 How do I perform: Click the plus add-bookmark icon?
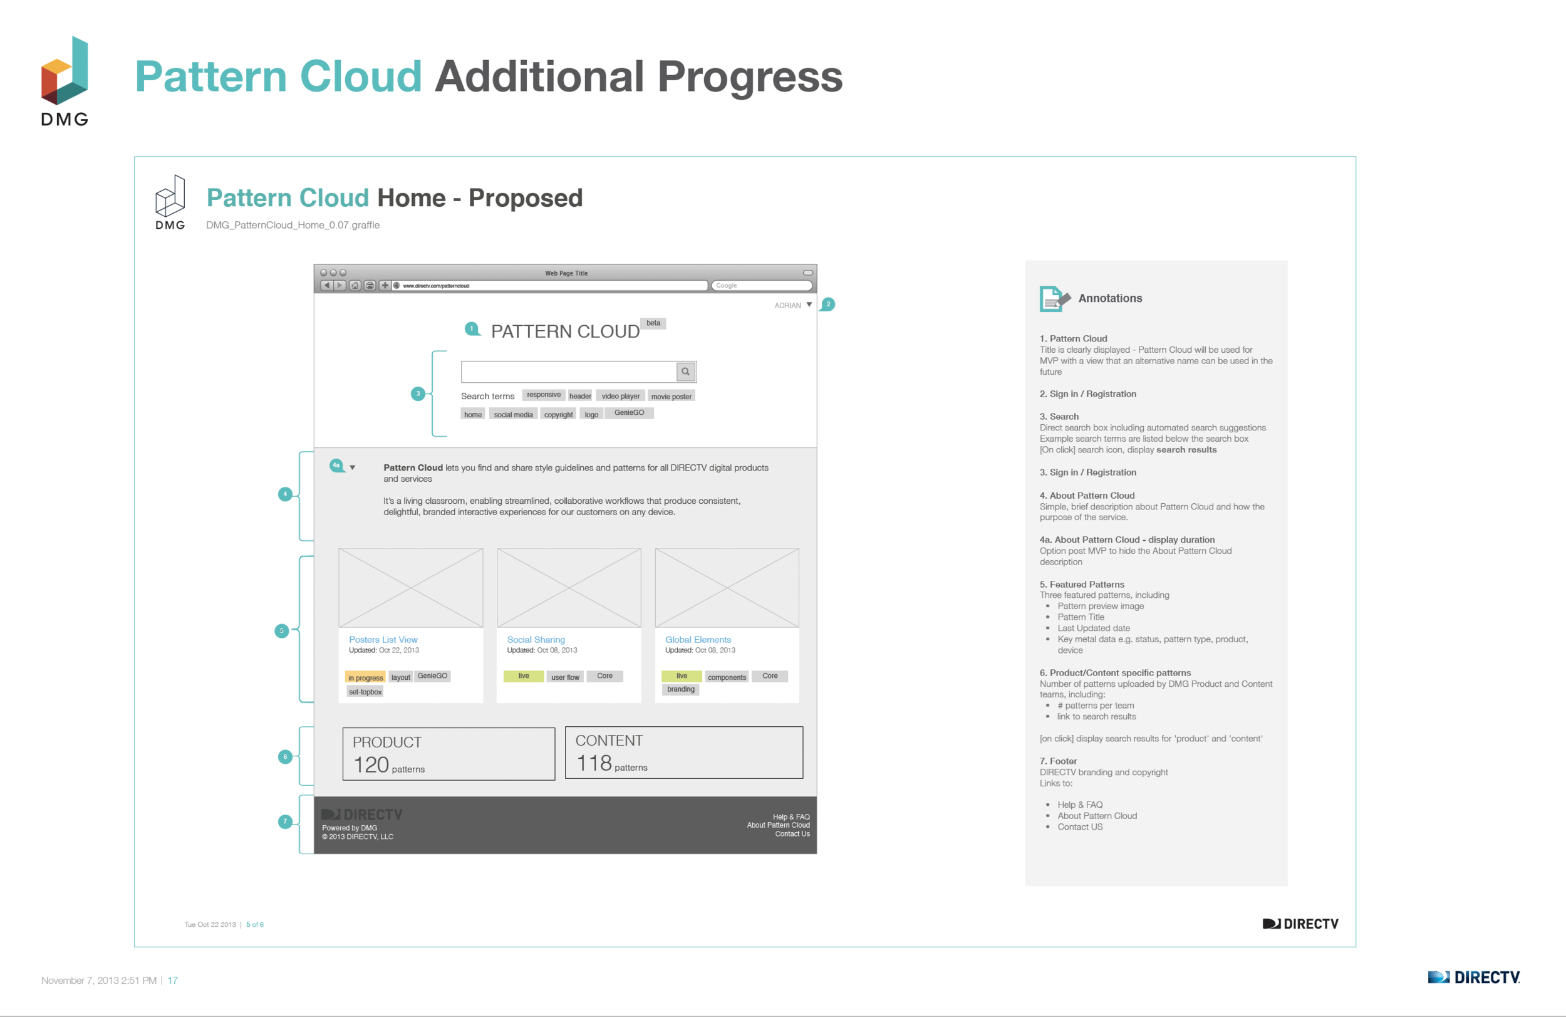[385, 286]
